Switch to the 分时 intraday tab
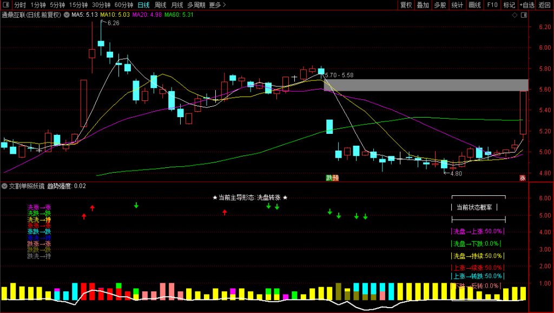The image size is (554, 313). (x=20, y=5)
